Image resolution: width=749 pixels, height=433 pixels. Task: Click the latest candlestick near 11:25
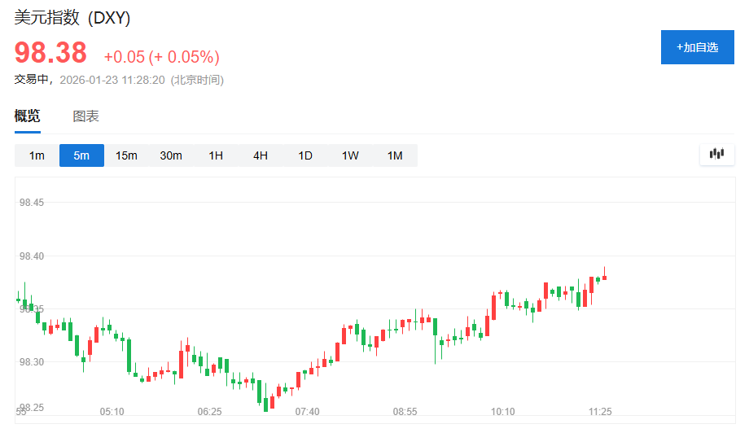[604, 277]
